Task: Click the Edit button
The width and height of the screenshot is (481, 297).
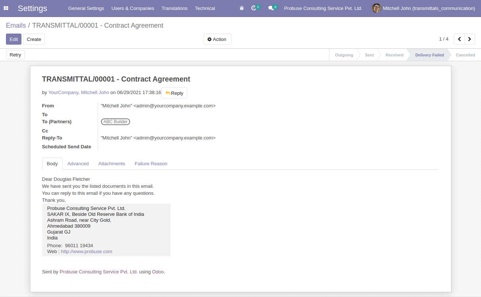Action: pos(14,39)
